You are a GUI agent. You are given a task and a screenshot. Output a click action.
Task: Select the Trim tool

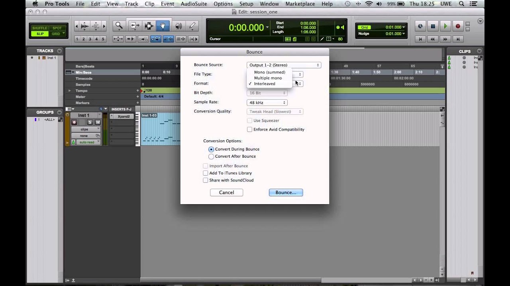tap(135, 26)
